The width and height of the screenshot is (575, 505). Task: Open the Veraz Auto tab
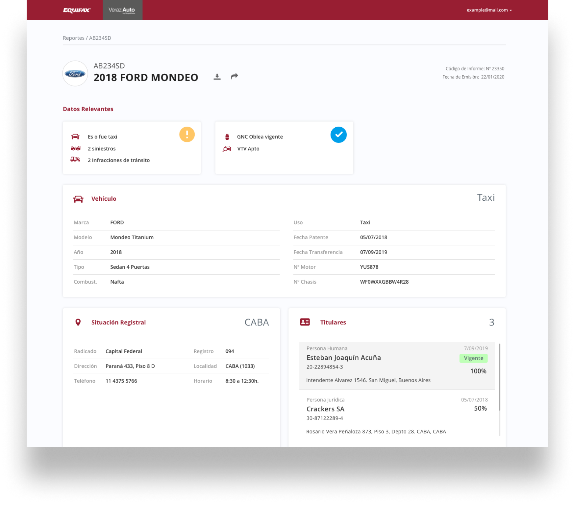[122, 10]
